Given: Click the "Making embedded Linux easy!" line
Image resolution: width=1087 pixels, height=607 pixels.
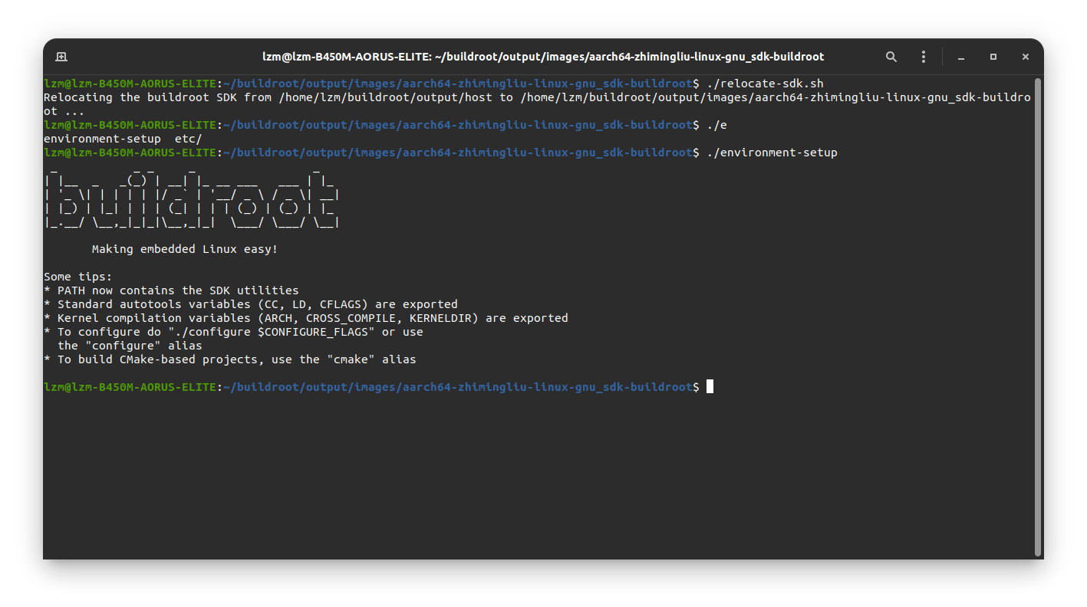Looking at the screenshot, I should click(184, 249).
